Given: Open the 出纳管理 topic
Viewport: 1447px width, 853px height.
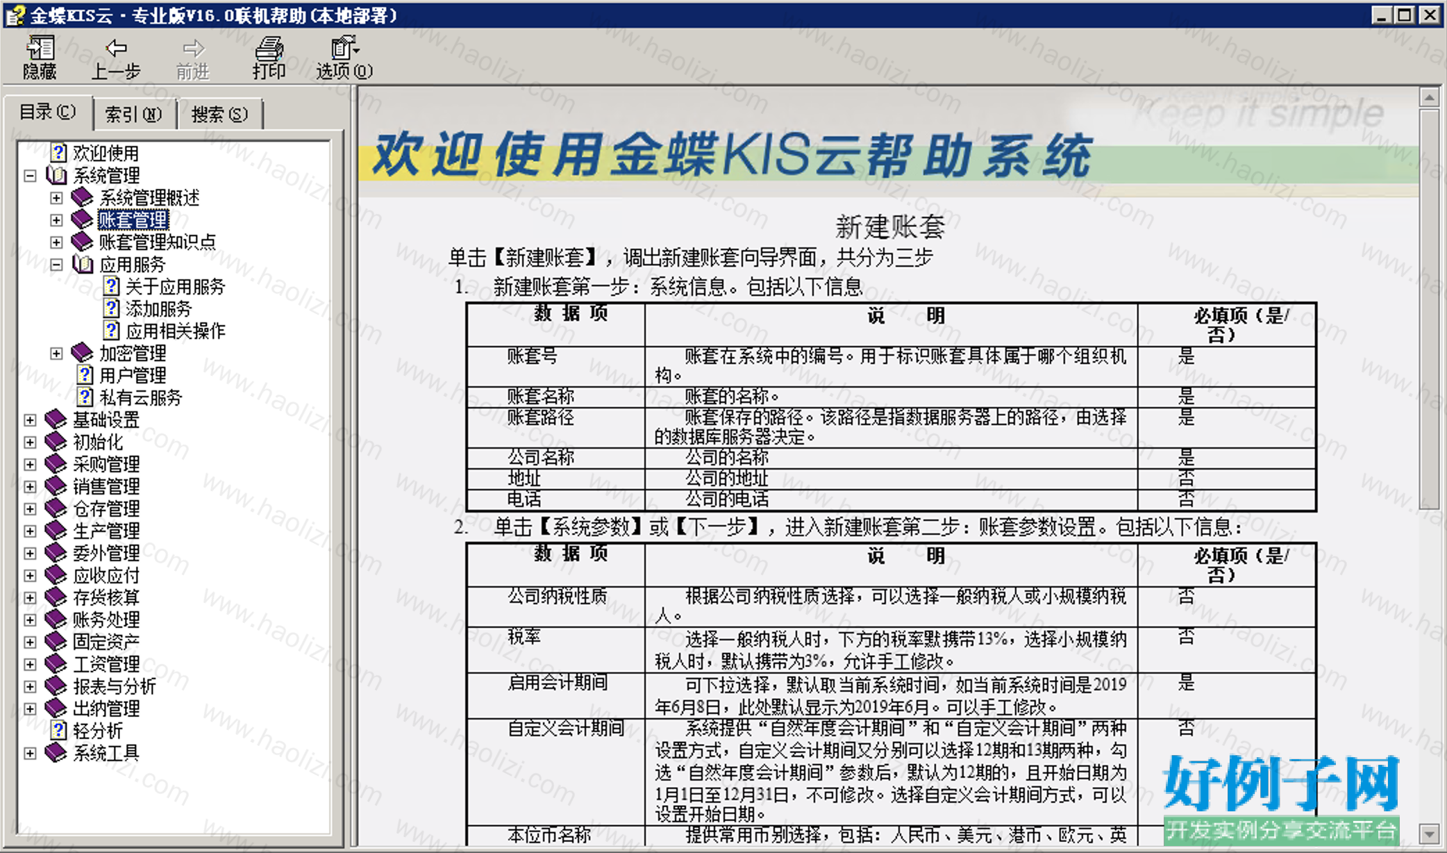Looking at the screenshot, I should click(106, 709).
